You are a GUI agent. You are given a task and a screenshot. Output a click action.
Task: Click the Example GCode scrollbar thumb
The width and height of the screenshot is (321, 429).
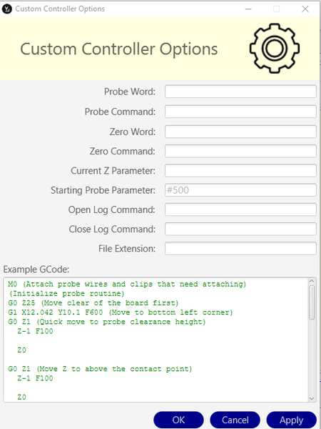312,302
